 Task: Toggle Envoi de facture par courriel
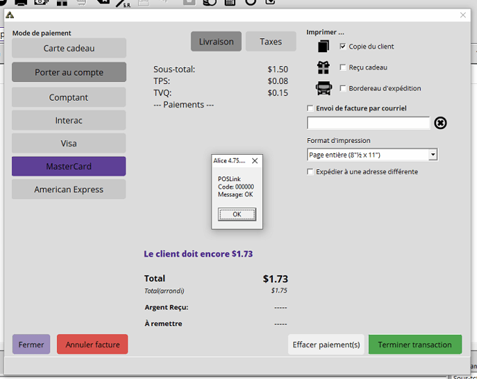pyautogui.click(x=310, y=108)
